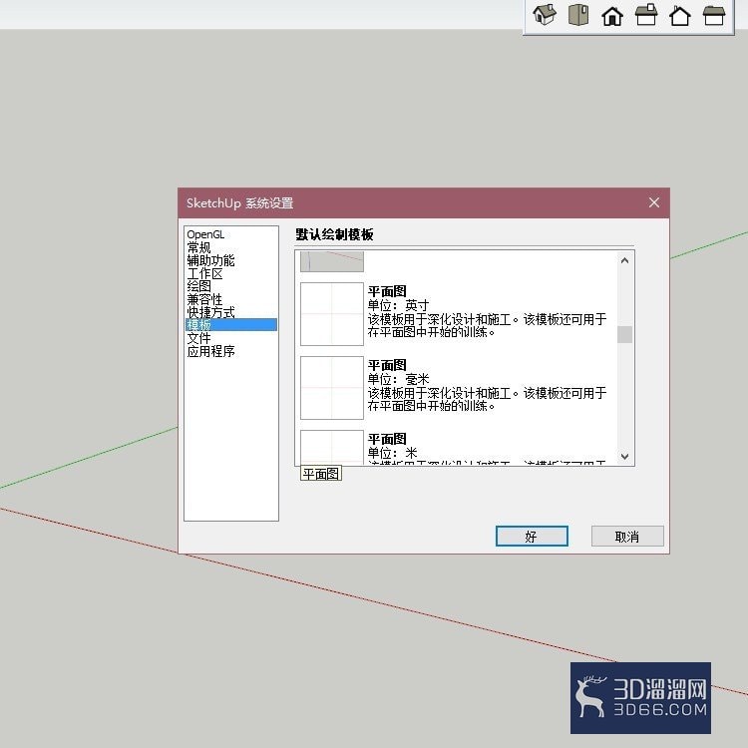
Task: Click the 单位：米 text
Action: coord(392,453)
